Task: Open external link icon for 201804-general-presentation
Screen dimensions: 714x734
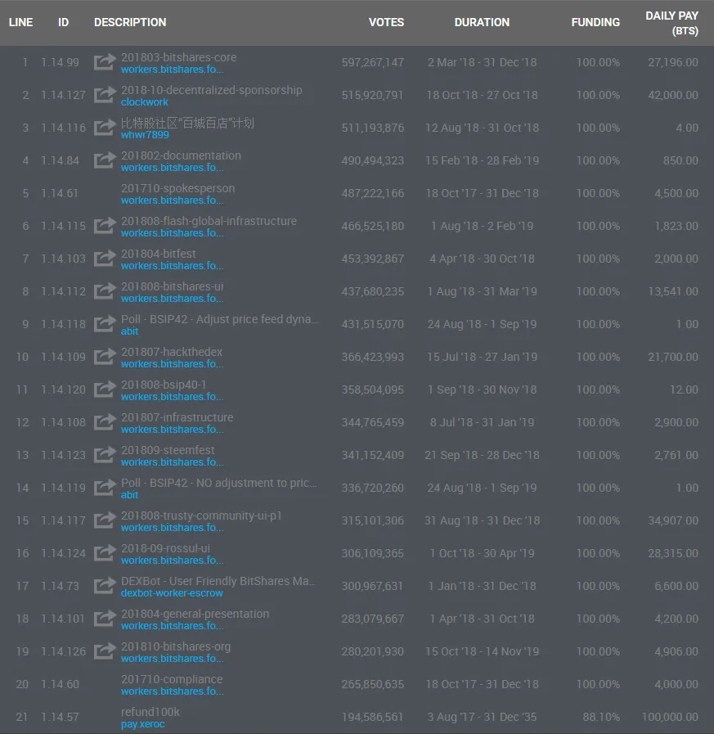Action: coord(105,619)
